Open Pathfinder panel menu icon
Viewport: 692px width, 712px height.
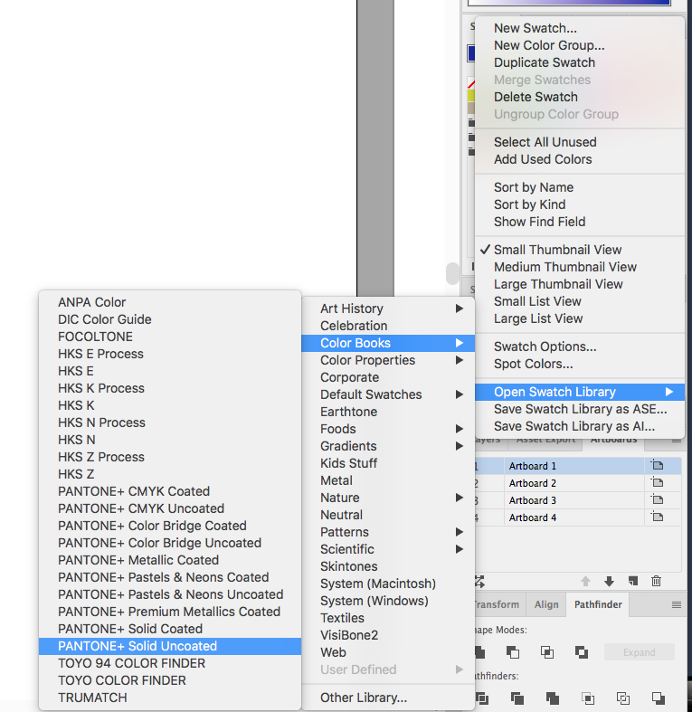(x=677, y=605)
